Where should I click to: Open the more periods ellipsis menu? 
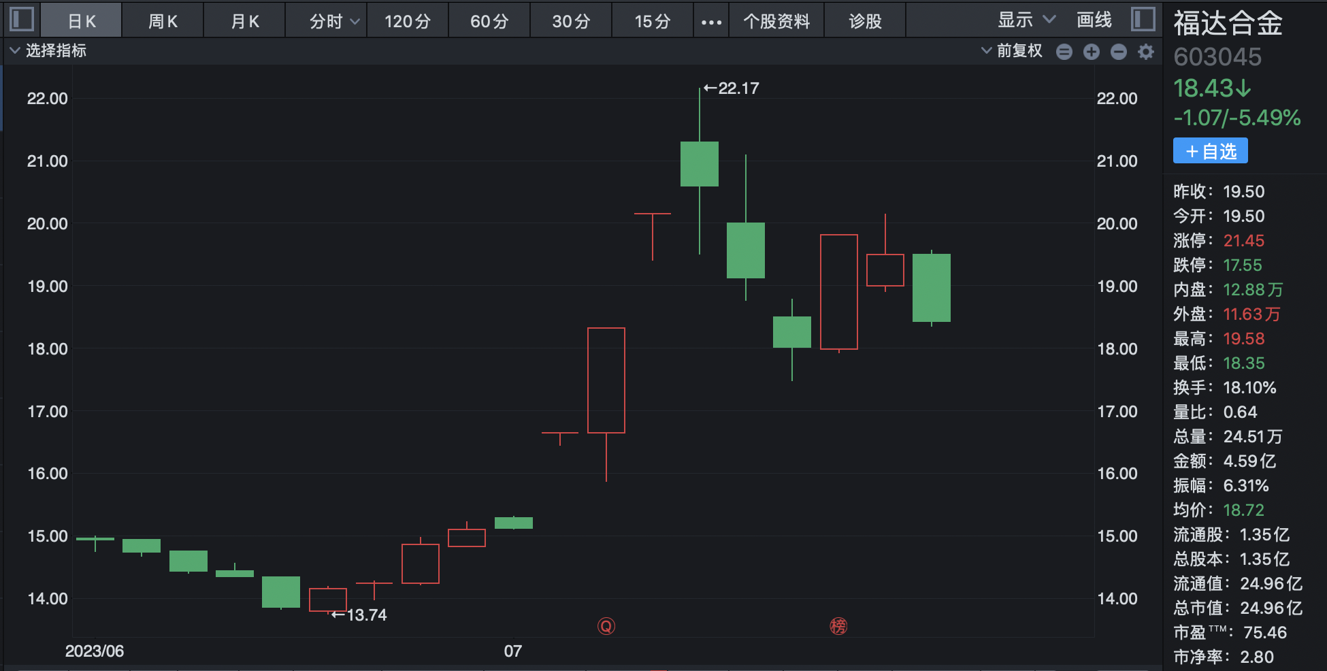coord(711,22)
